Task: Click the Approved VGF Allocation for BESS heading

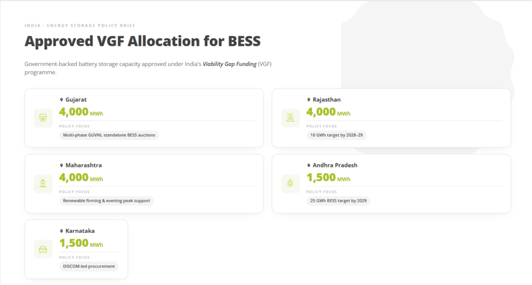Action: [142, 41]
